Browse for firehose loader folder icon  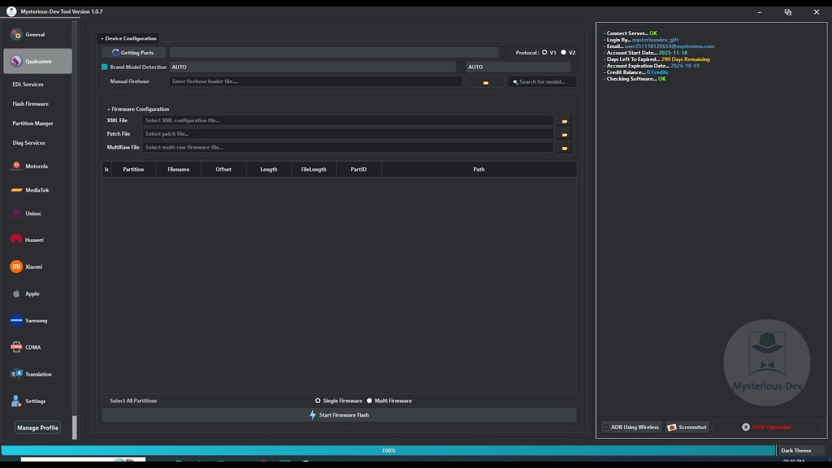point(485,83)
